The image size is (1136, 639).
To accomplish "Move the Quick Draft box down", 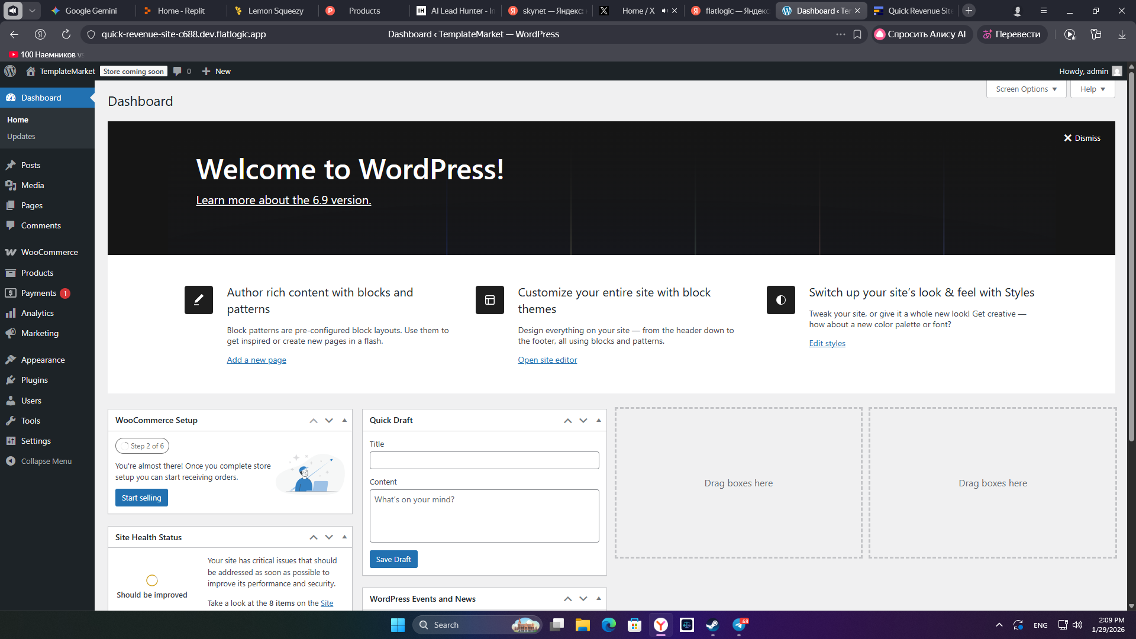I will coord(583,420).
